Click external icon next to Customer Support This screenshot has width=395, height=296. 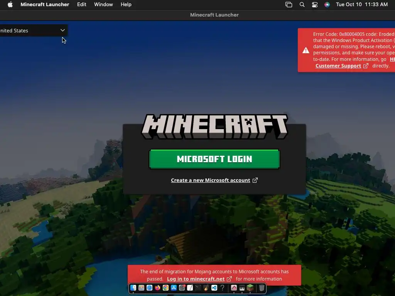(366, 66)
